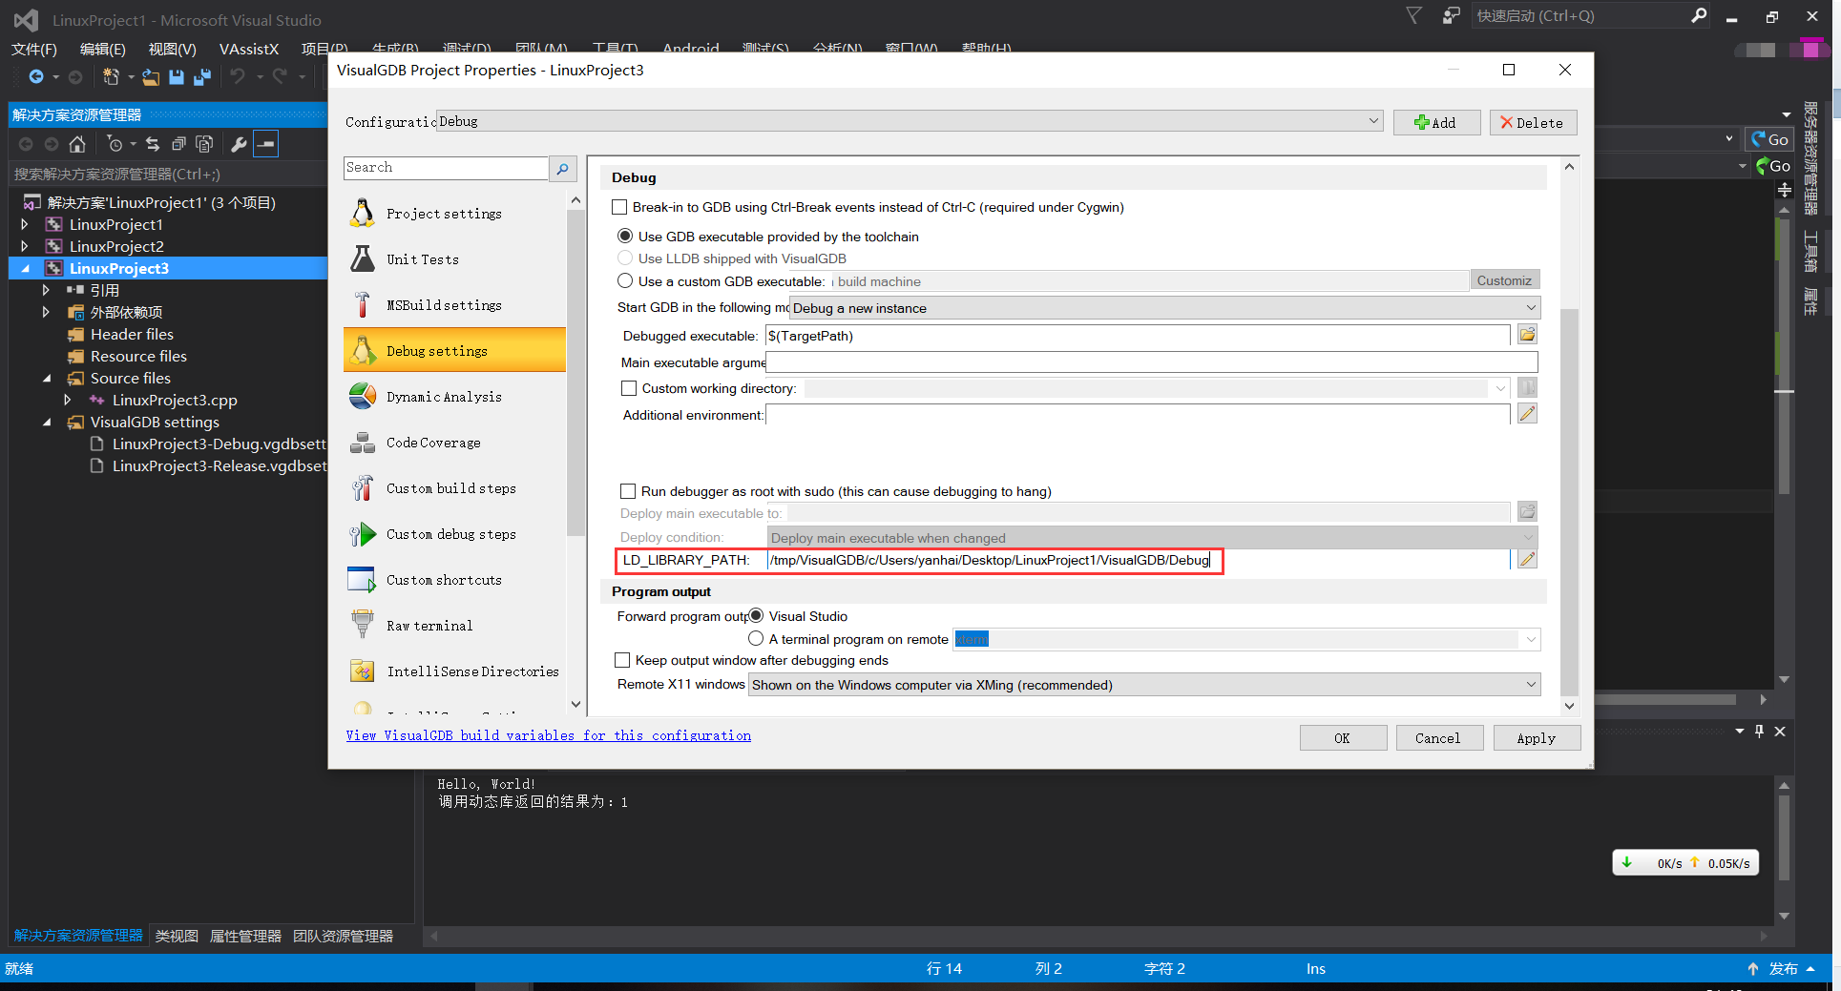Open IntelliSense Directories page
This screenshot has height=991, width=1841.
pos(471,671)
